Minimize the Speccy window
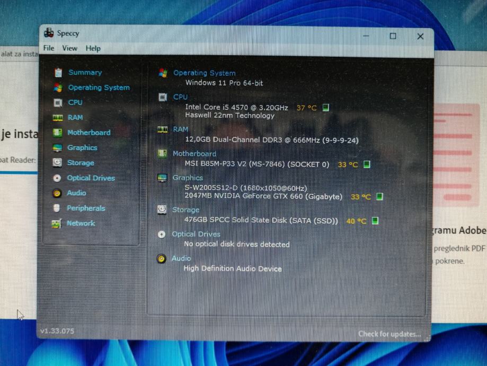The image size is (487, 366). click(x=366, y=36)
